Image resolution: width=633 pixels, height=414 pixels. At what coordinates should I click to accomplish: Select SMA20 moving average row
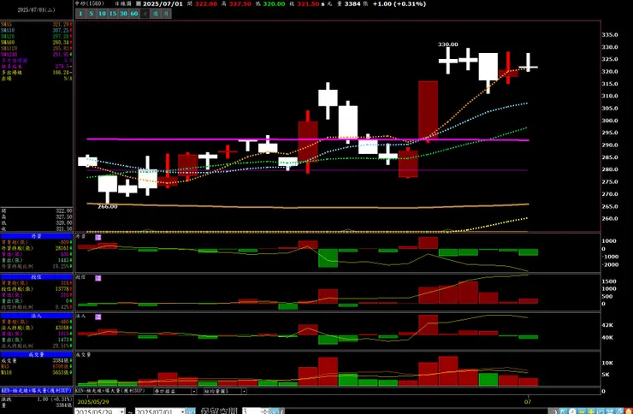(36, 36)
